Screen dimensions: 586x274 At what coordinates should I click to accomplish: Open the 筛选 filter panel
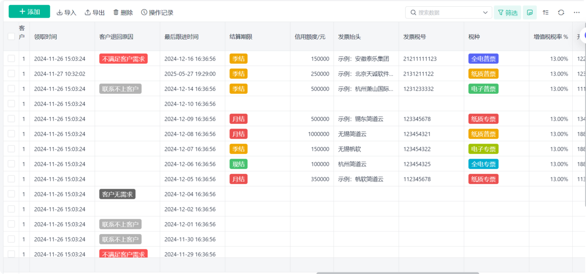click(x=507, y=13)
